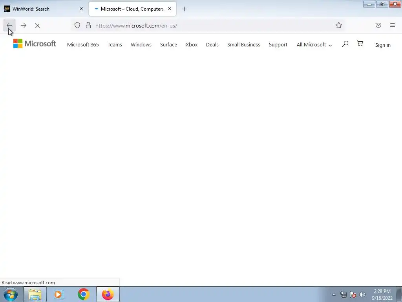402x302 pixels.
Task: Open Teams nav link
Action: (115, 45)
